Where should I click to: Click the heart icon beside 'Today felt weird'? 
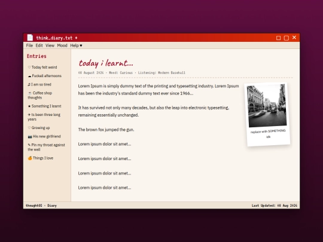click(29, 68)
